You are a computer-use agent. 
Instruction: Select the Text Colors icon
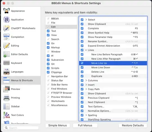pyautogui.click(x=6, y=115)
